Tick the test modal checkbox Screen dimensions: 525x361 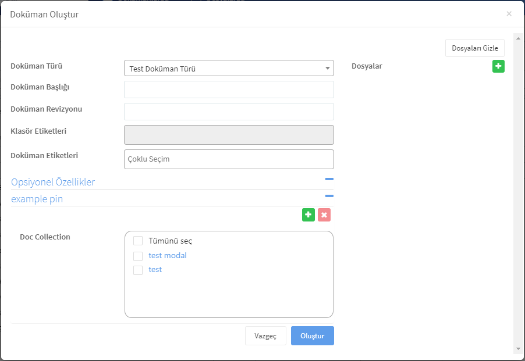[x=138, y=256]
